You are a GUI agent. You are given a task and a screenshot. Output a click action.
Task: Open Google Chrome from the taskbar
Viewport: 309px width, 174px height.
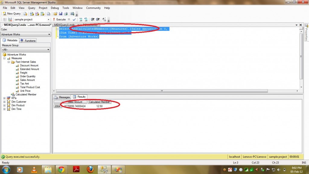(61, 169)
